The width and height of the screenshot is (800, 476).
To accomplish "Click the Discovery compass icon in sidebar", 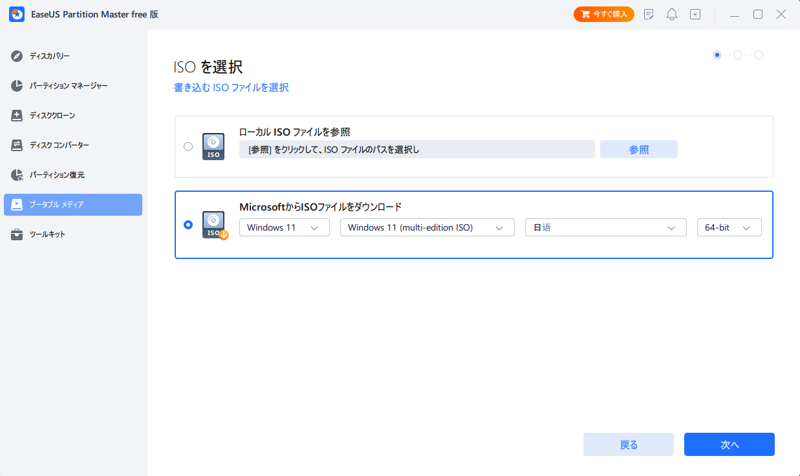I will click(x=17, y=56).
